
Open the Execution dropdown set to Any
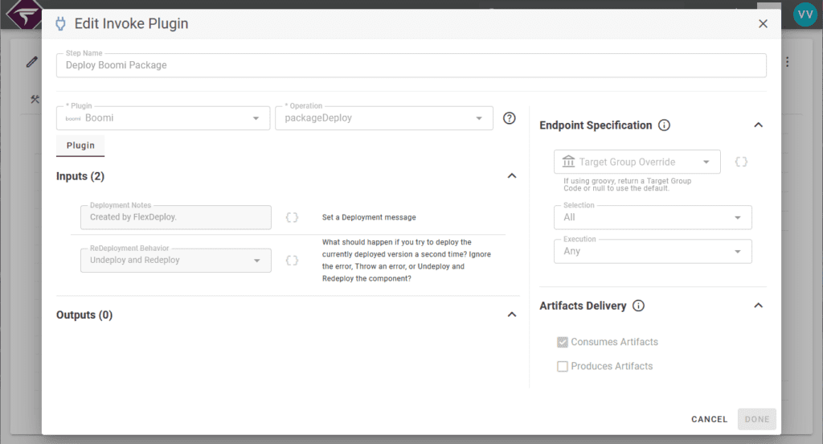[653, 251]
